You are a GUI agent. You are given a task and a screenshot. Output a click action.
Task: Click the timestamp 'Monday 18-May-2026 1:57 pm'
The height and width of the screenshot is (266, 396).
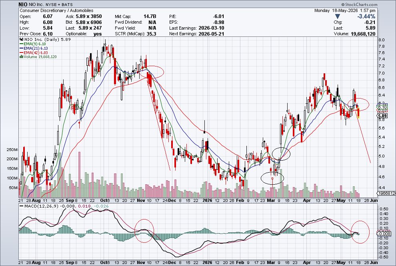pos(345,11)
